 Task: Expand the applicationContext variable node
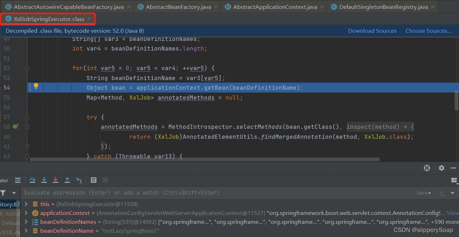coord(26,213)
